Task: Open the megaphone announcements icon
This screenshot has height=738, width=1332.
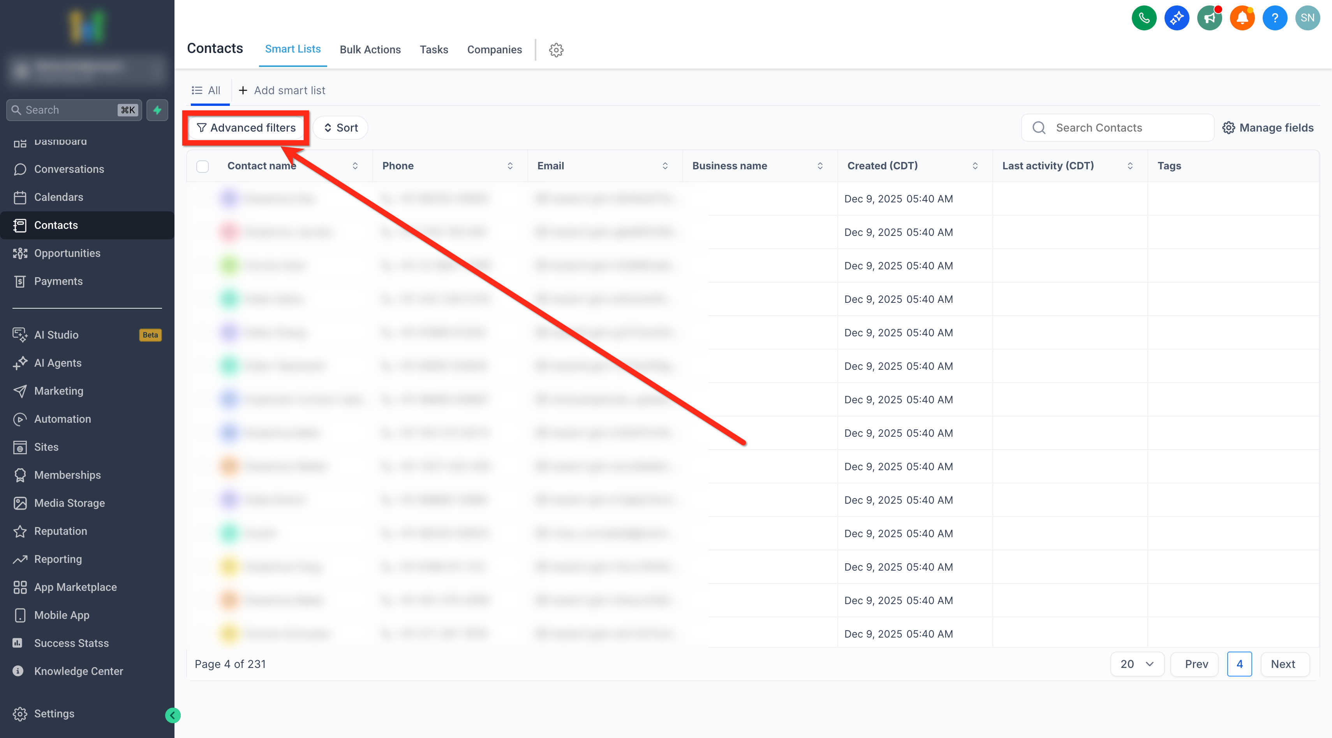Action: 1209,18
